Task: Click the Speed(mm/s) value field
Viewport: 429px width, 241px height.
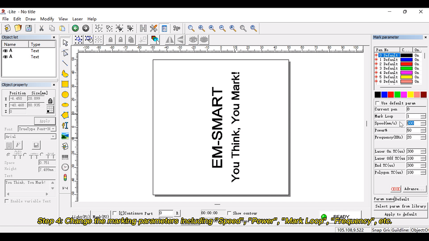Action: click(x=414, y=123)
